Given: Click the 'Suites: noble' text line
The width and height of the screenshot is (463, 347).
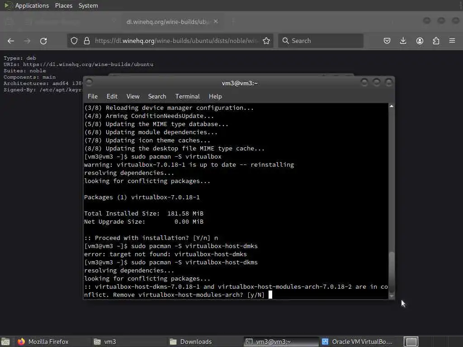Looking at the screenshot, I should point(25,71).
